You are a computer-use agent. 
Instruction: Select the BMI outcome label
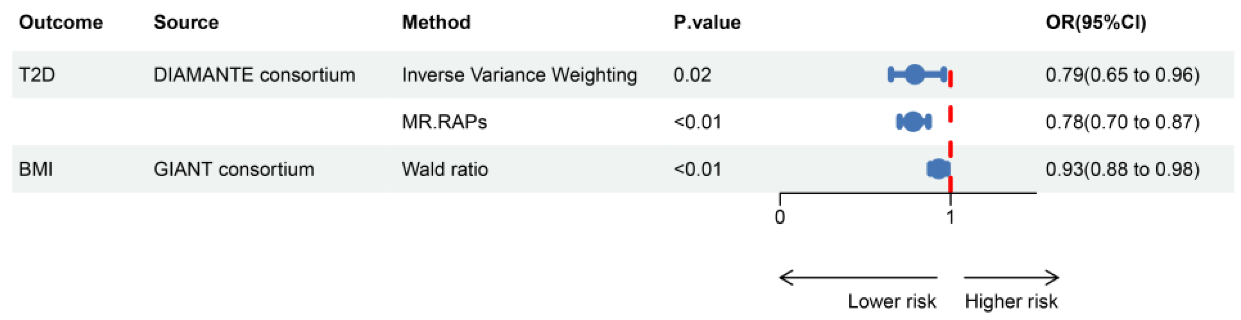(36, 169)
